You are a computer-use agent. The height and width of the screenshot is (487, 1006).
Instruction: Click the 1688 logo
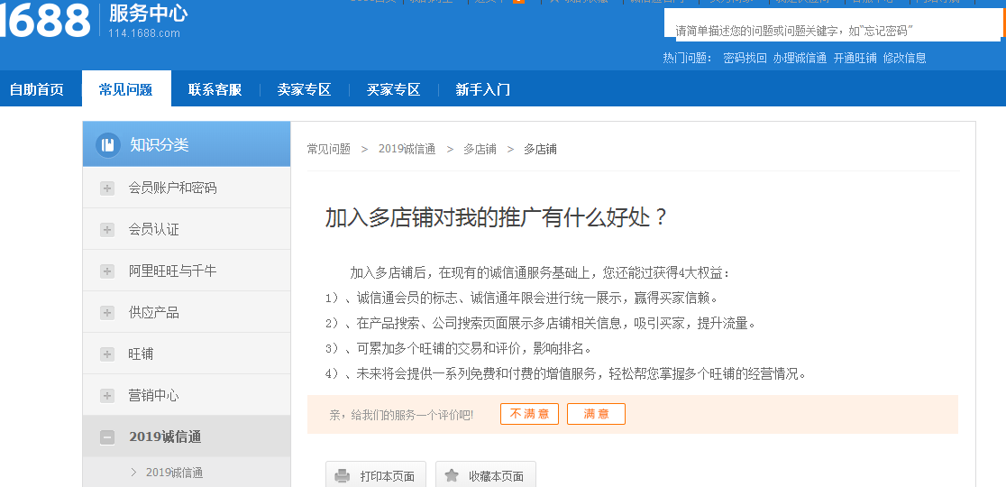point(45,21)
